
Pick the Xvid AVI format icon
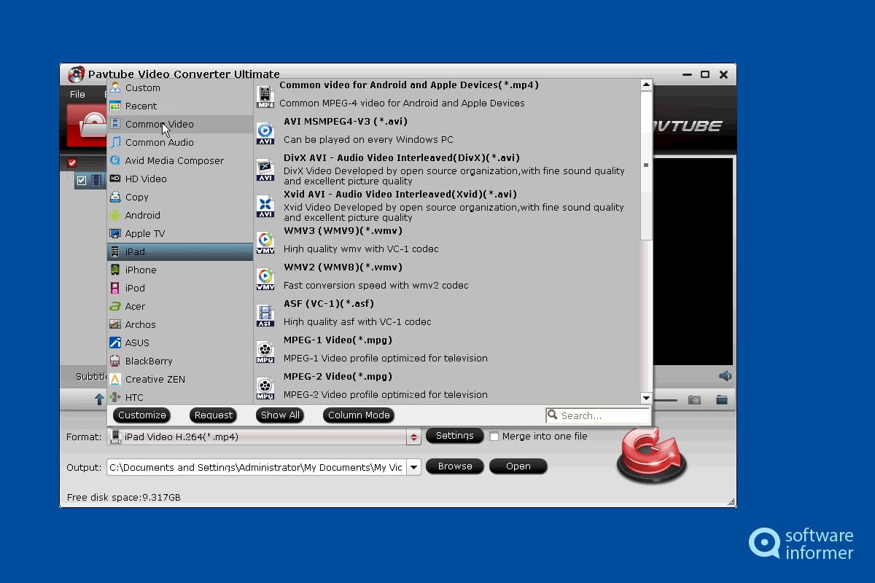pyautogui.click(x=265, y=206)
